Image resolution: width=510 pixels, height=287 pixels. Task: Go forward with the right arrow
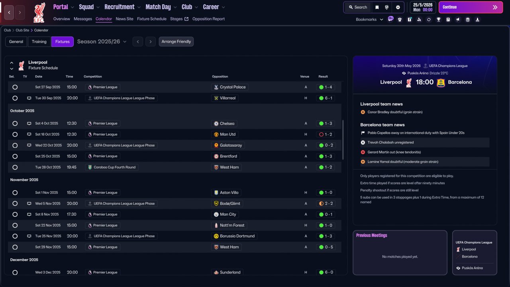point(20,12)
